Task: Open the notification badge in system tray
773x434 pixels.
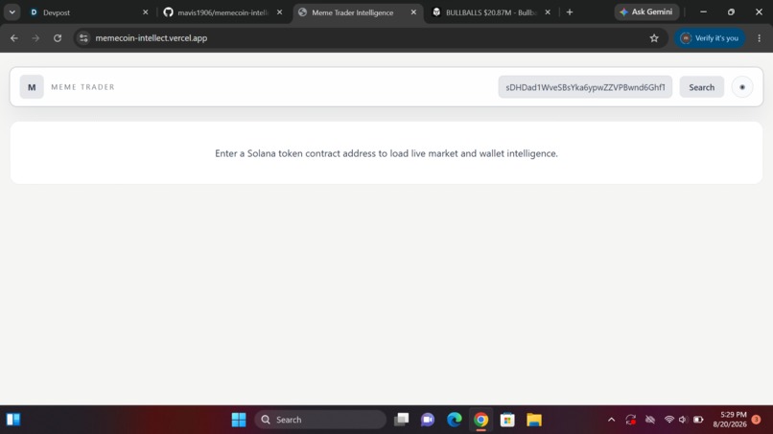Action: coord(757,420)
